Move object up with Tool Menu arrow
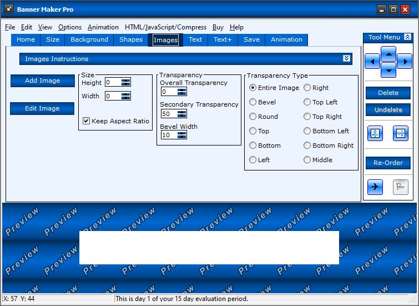Viewport: 419px width, 306px height. point(388,54)
